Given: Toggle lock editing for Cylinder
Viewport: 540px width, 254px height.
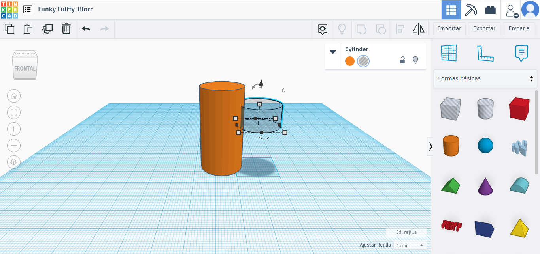Looking at the screenshot, I should [402, 60].
